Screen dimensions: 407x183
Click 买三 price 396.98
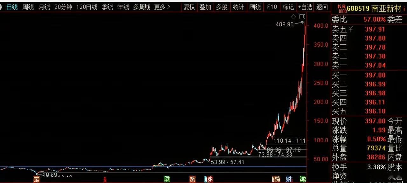375,93
